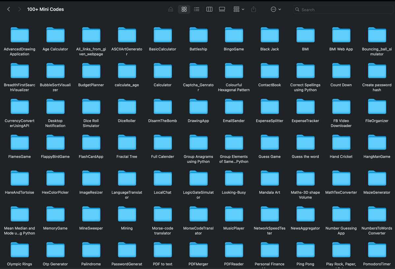The height and width of the screenshot is (269, 395).
Task: Switch to gallery view
Action: [x=222, y=9]
